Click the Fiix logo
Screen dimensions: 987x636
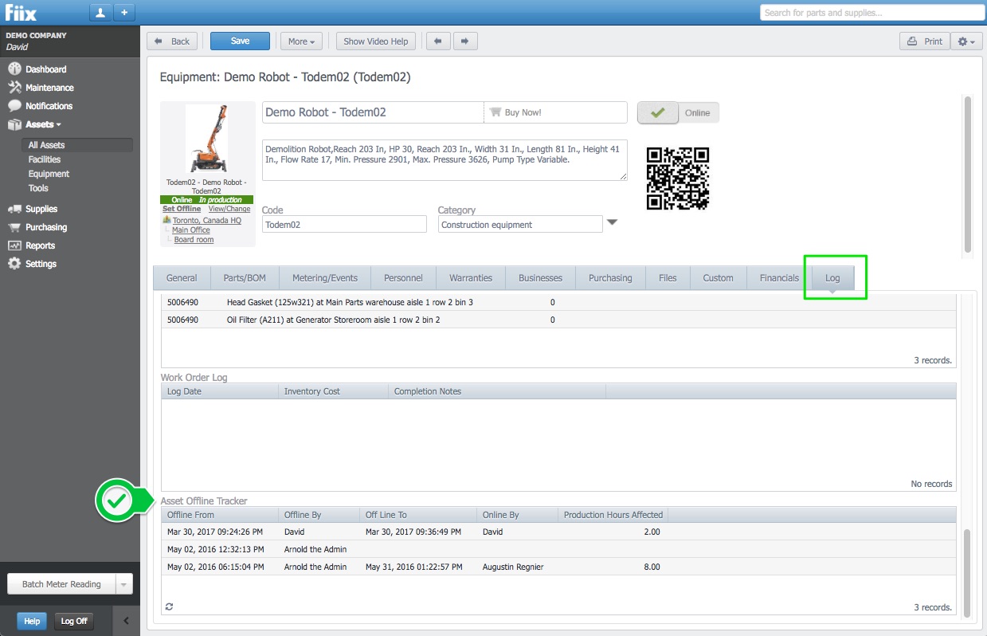click(21, 13)
